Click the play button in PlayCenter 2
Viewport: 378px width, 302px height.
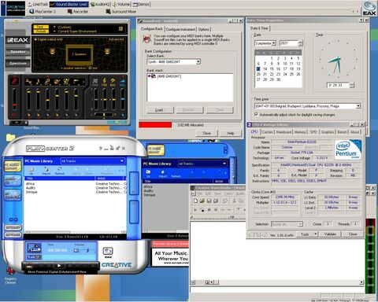point(59,266)
